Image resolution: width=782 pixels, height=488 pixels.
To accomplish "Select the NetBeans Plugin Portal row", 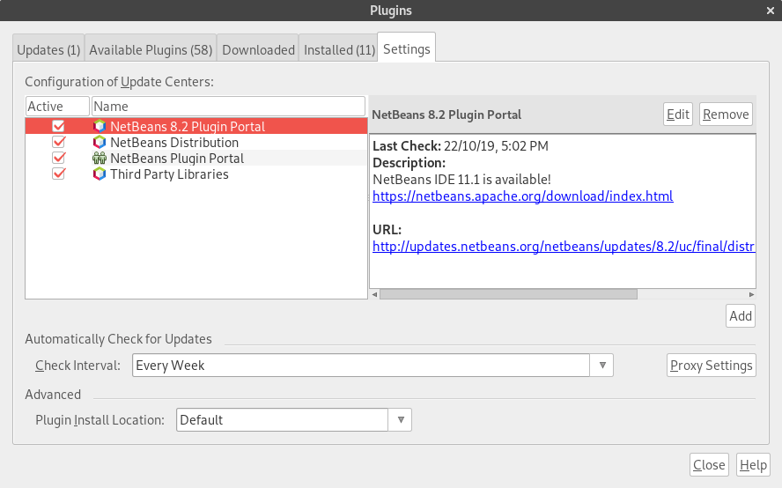I will 196,159.
